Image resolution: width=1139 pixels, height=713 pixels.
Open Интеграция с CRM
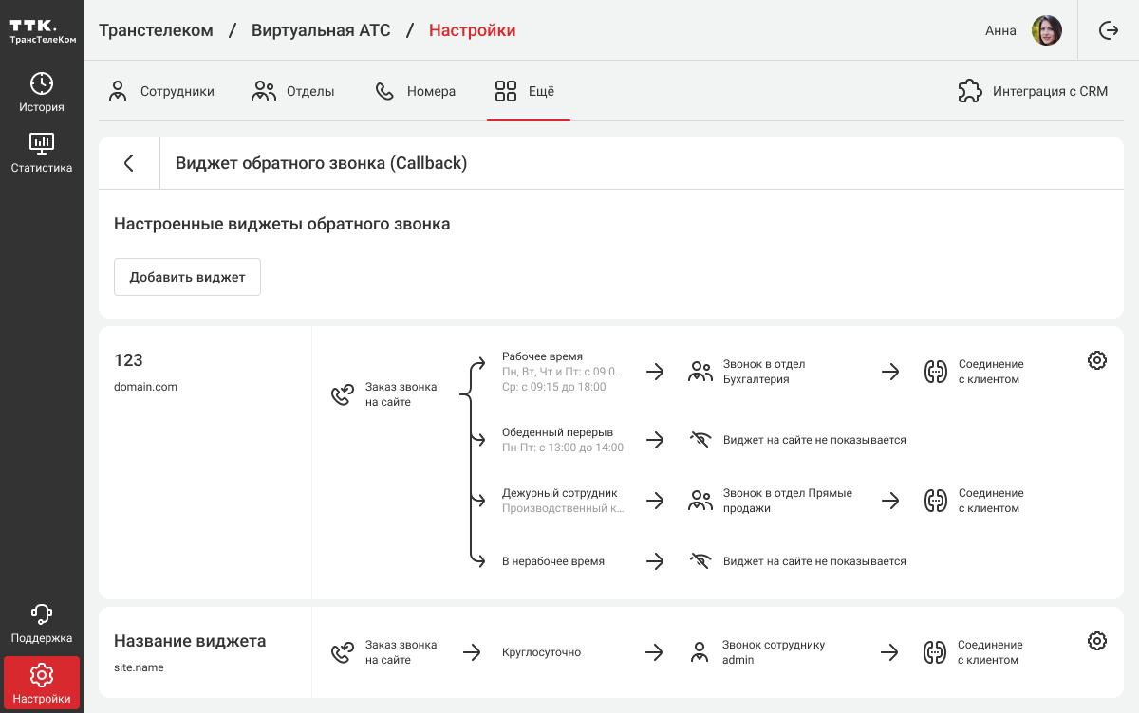1033,92
